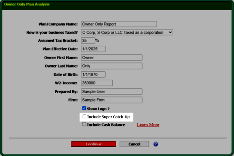Tick the Include Cash Balance checkbox
234x156 pixels.
point(84,125)
